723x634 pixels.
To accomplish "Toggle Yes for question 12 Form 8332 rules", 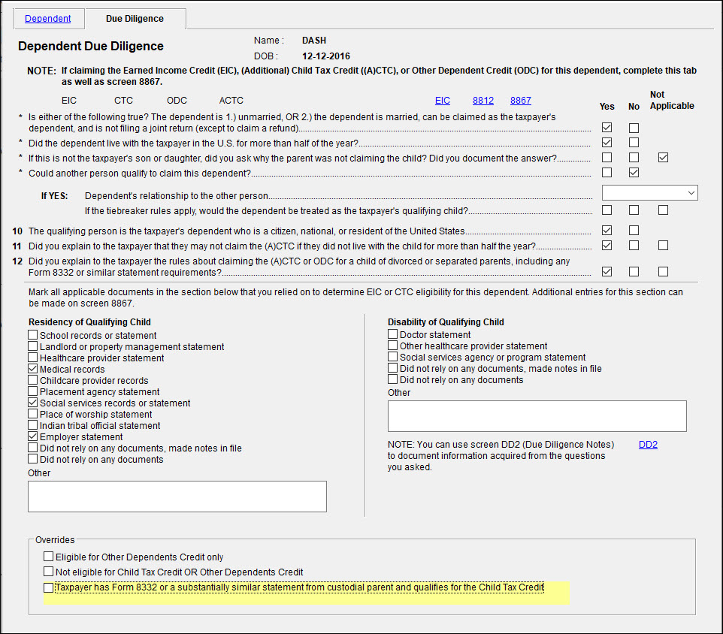I will click(x=607, y=272).
